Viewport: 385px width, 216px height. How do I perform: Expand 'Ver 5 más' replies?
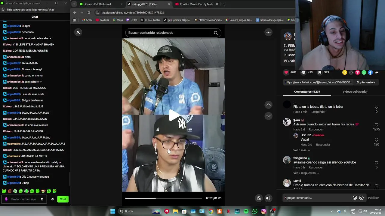[x=301, y=150]
